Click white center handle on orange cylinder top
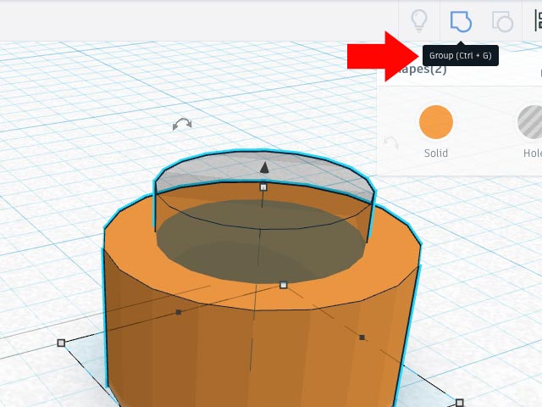 coord(284,285)
